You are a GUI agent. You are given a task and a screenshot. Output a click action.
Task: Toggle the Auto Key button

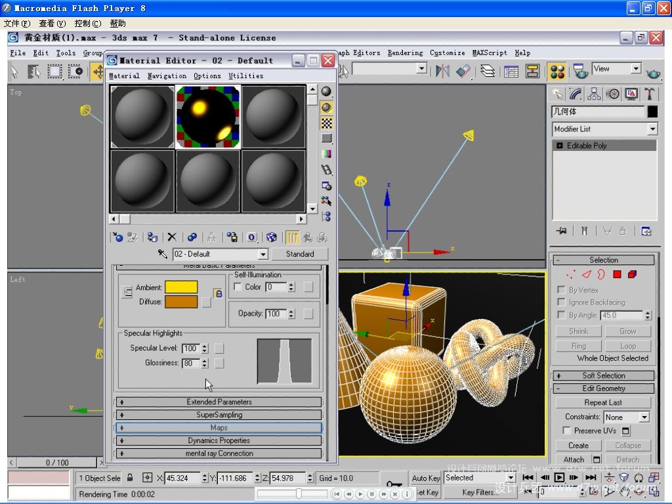pyautogui.click(x=426, y=478)
